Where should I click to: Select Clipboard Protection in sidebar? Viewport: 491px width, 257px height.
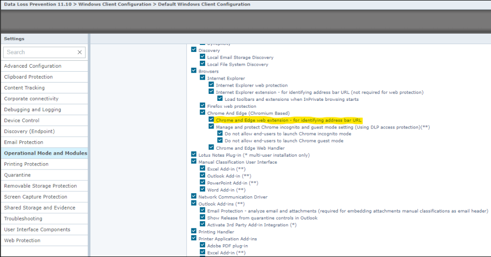point(28,77)
